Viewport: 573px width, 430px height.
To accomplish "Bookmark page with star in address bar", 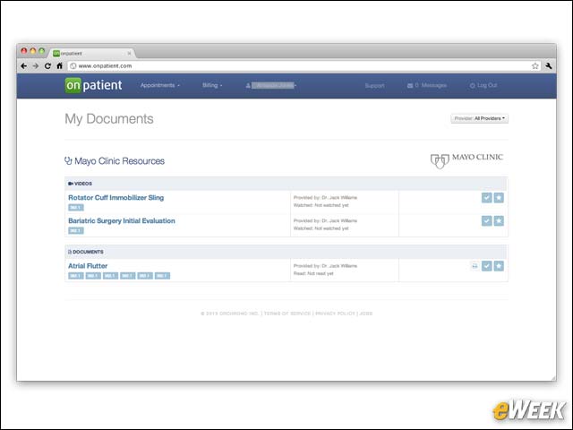I will [x=535, y=65].
